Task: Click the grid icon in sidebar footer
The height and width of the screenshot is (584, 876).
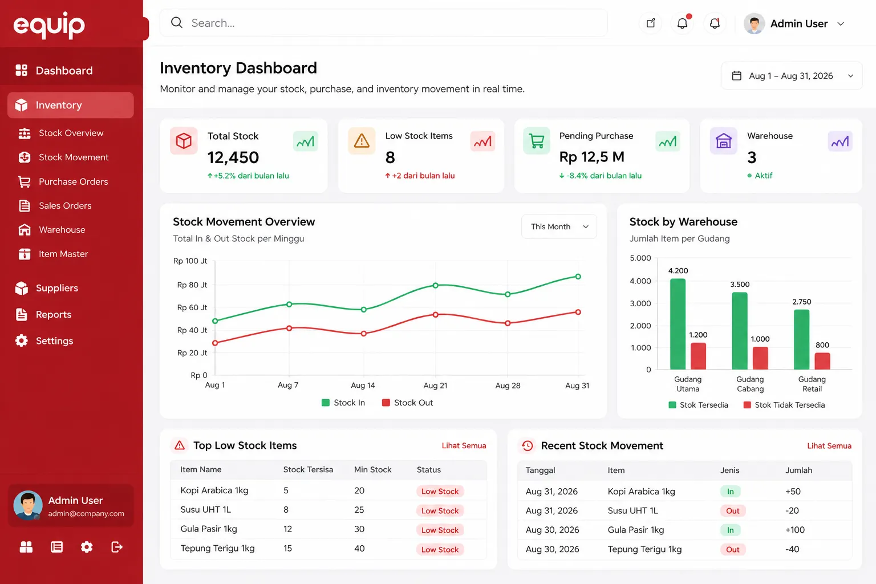Action: 26,547
